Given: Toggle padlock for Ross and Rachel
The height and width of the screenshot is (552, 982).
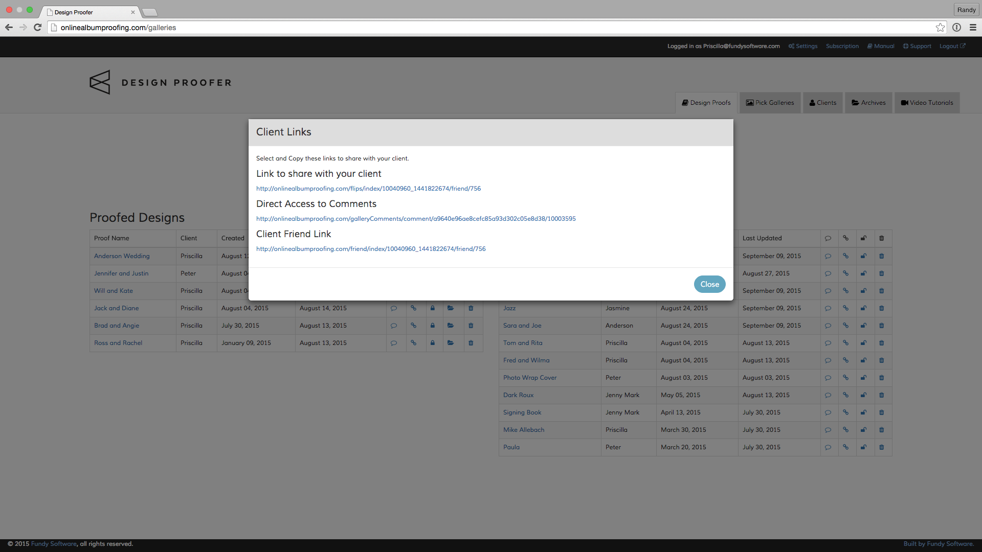Looking at the screenshot, I should click(432, 343).
